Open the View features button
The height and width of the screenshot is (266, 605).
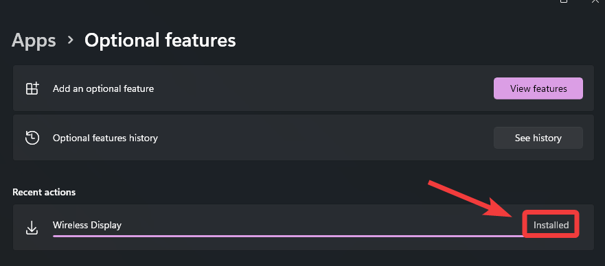coord(538,88)
